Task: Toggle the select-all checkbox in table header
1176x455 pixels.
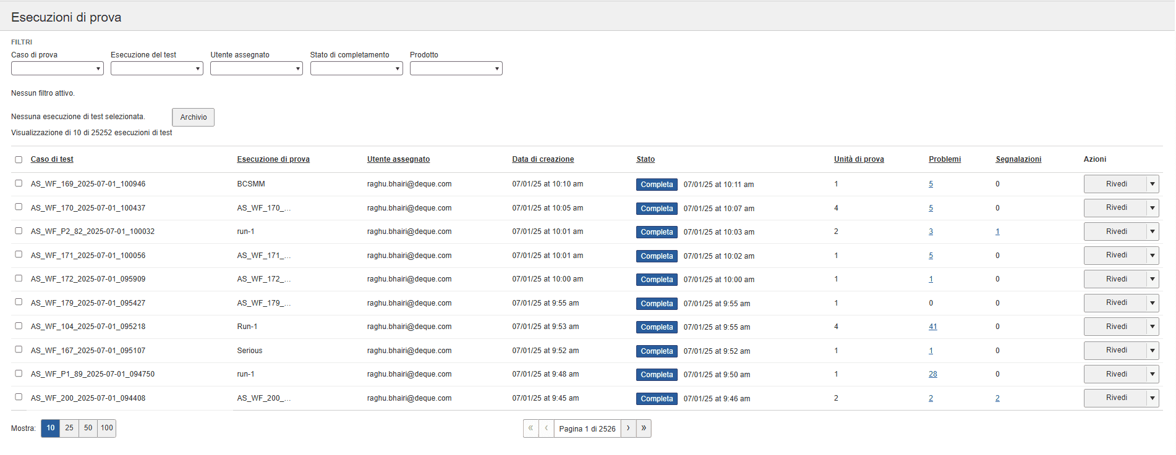Action: pos(19,160)
